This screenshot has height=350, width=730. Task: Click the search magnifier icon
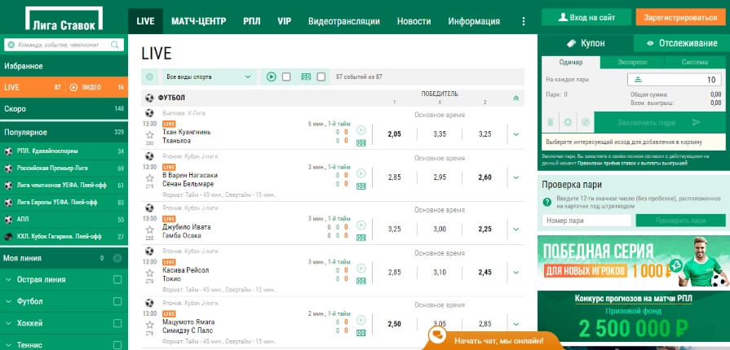coord(114,45)
